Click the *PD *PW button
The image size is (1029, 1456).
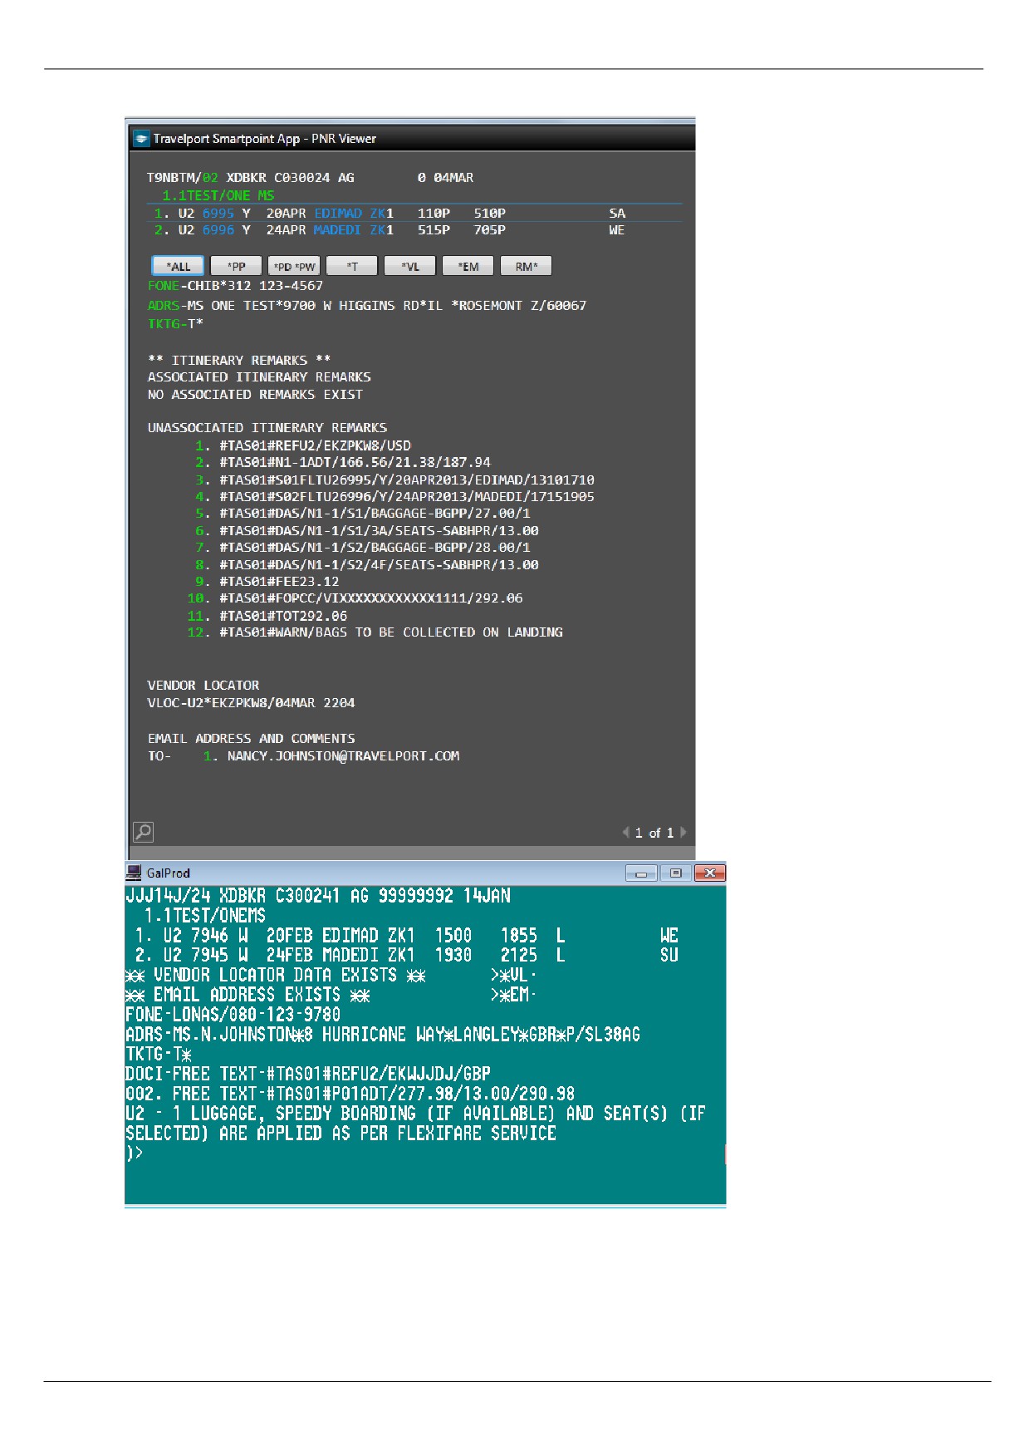294,266
